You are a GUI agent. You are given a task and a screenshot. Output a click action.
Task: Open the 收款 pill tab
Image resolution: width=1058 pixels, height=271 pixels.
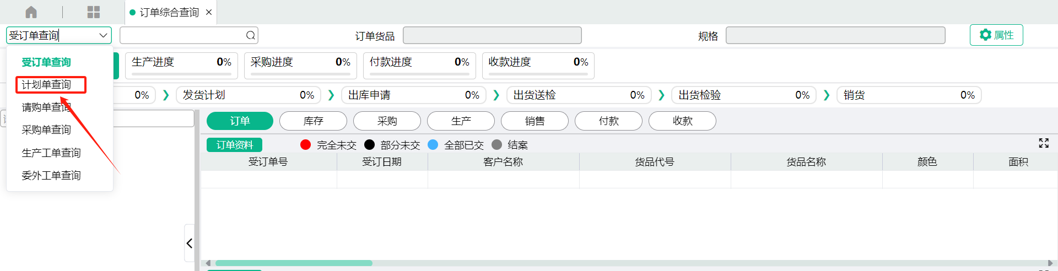click(x=683, y=121)
